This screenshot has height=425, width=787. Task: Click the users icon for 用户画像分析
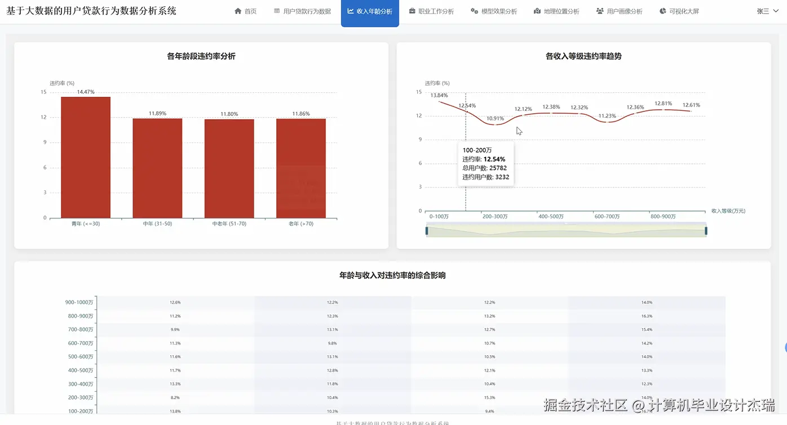pyautogui.click(x=600, y=11)
